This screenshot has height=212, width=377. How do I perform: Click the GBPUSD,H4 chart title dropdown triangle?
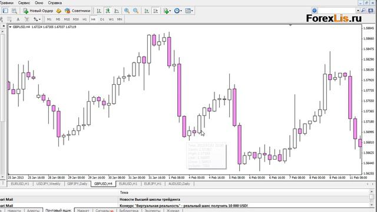(10, 27)
